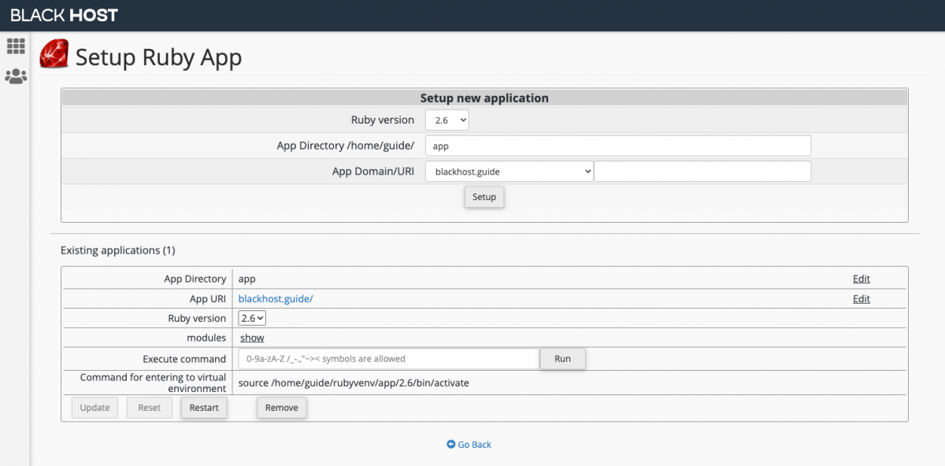Edit the App Directory entry
945x466 pixels.
[861, 278]
